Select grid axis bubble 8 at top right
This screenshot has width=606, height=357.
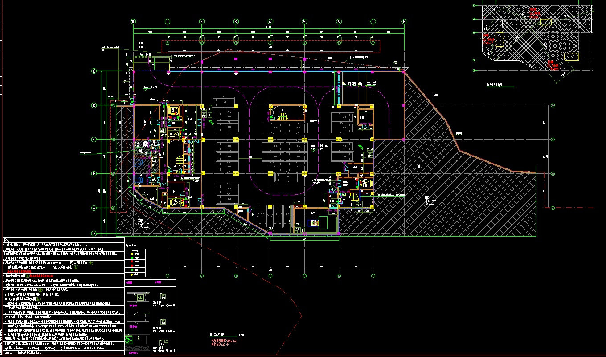[404, 21]
